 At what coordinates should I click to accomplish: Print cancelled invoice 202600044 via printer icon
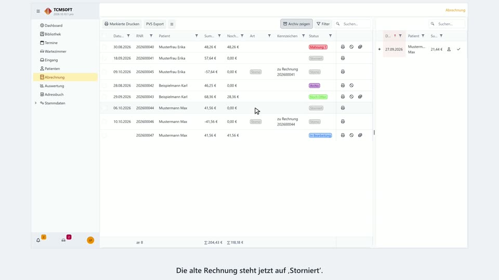pos(343,108)
